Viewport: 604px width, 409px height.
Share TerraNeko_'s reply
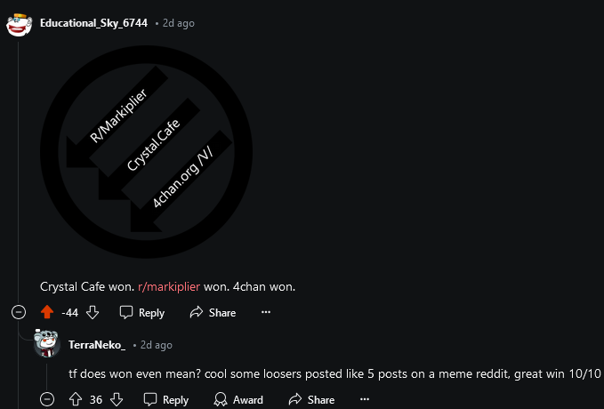(311, 400)
